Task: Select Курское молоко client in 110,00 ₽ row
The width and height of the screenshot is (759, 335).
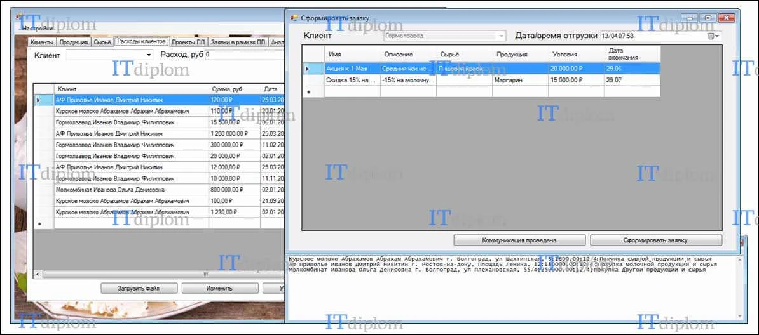Action: click(131, 111)
